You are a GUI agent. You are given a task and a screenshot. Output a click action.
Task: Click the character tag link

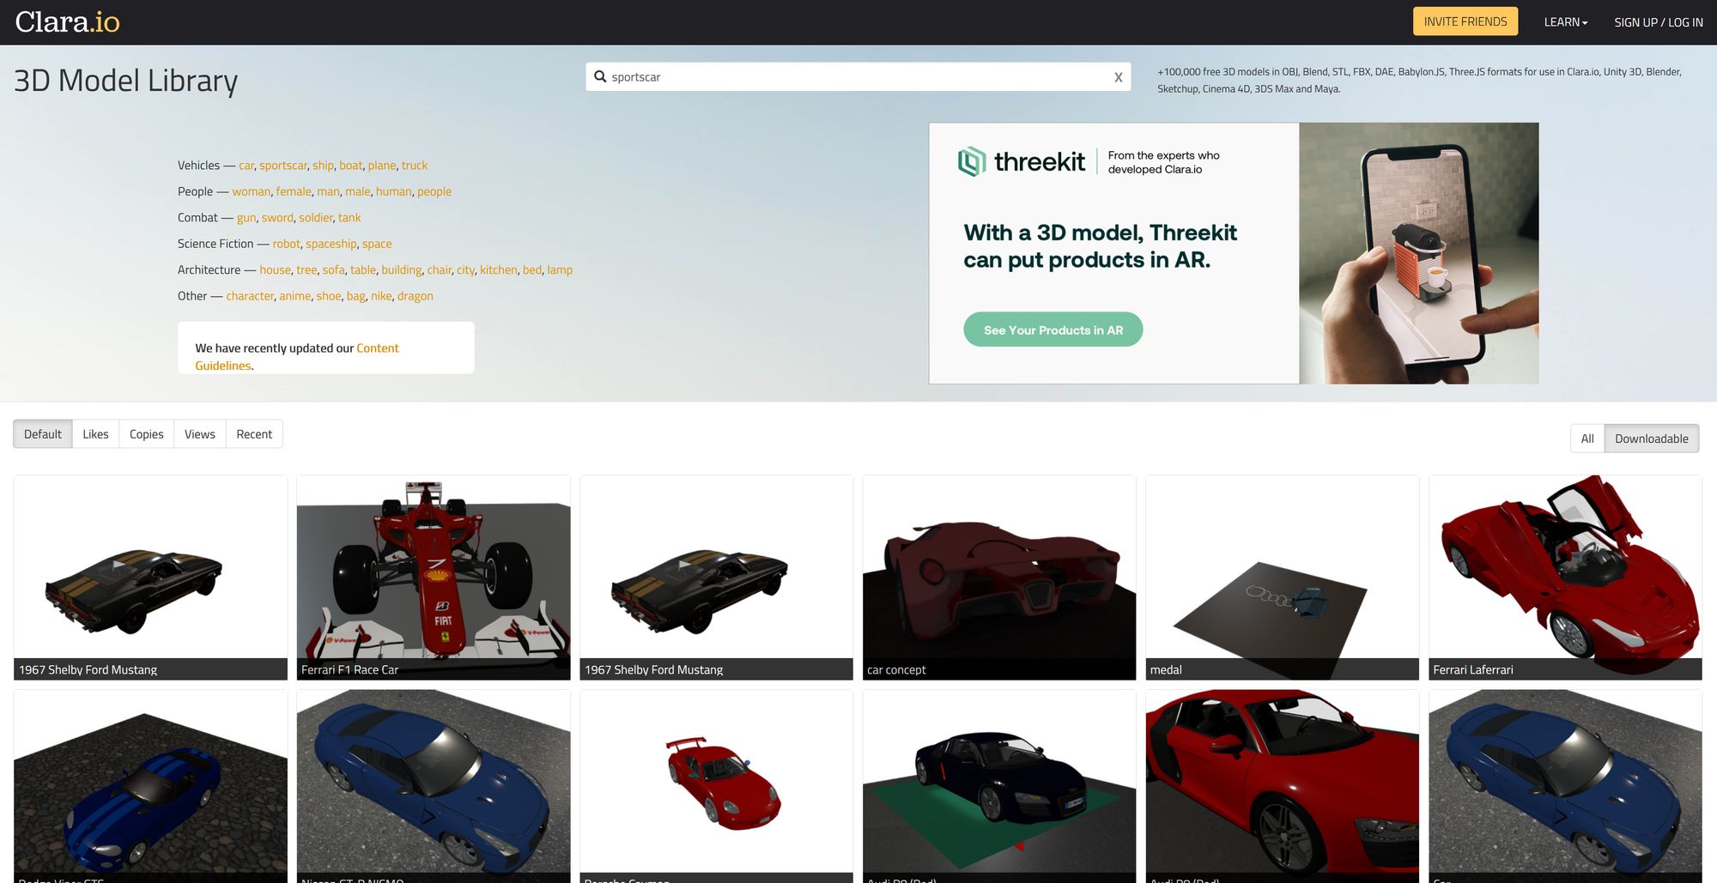[x=250, y=296]
